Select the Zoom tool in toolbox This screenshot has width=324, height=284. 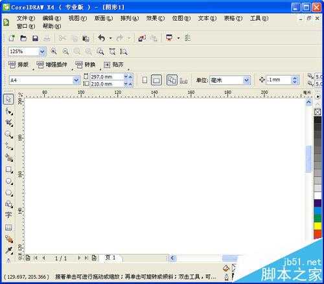pyautogui.click(x=8, y=135)
